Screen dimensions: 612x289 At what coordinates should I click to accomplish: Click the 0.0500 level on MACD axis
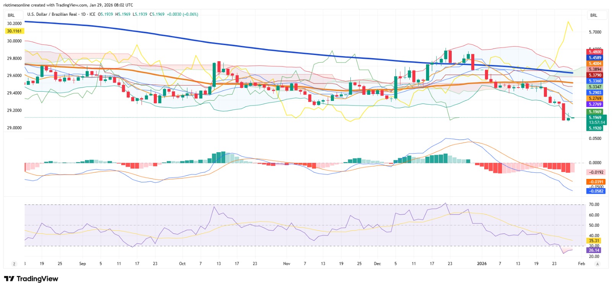(595, 138)
